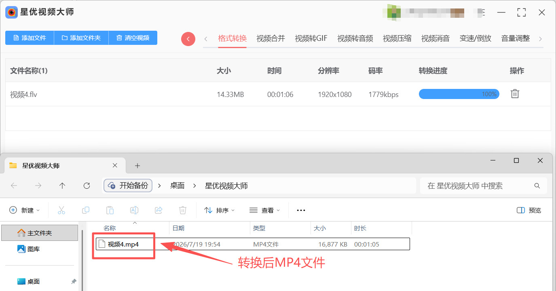Click the explorer toolbar delete trash icon
This screenshot has width=556, height=291.
183,210
